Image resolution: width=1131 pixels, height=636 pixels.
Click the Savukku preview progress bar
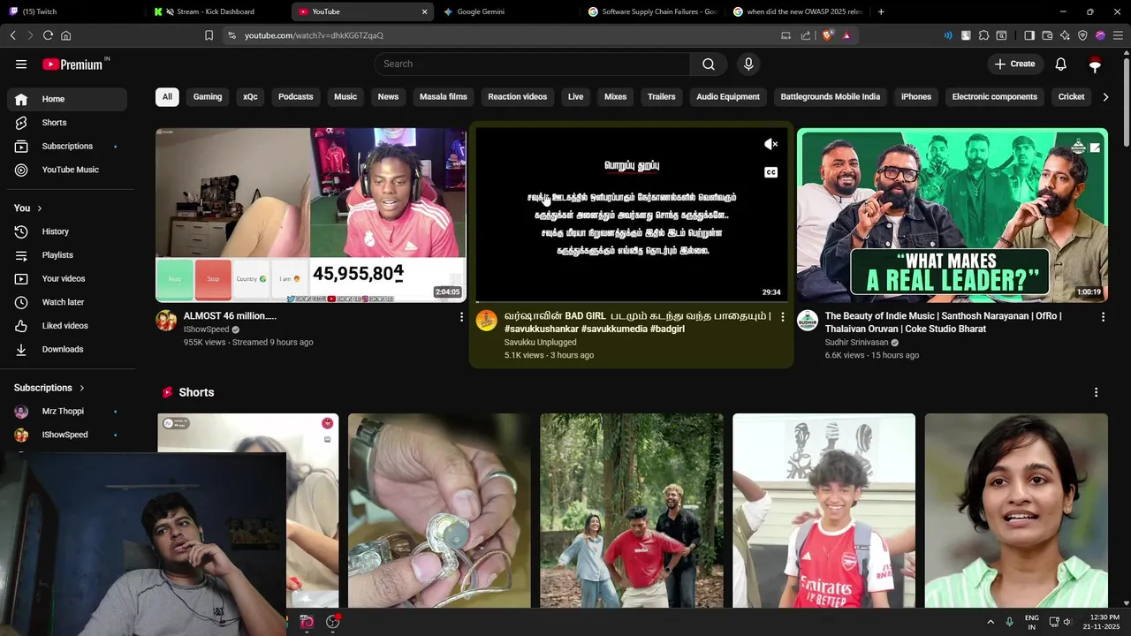pos(631,301)
